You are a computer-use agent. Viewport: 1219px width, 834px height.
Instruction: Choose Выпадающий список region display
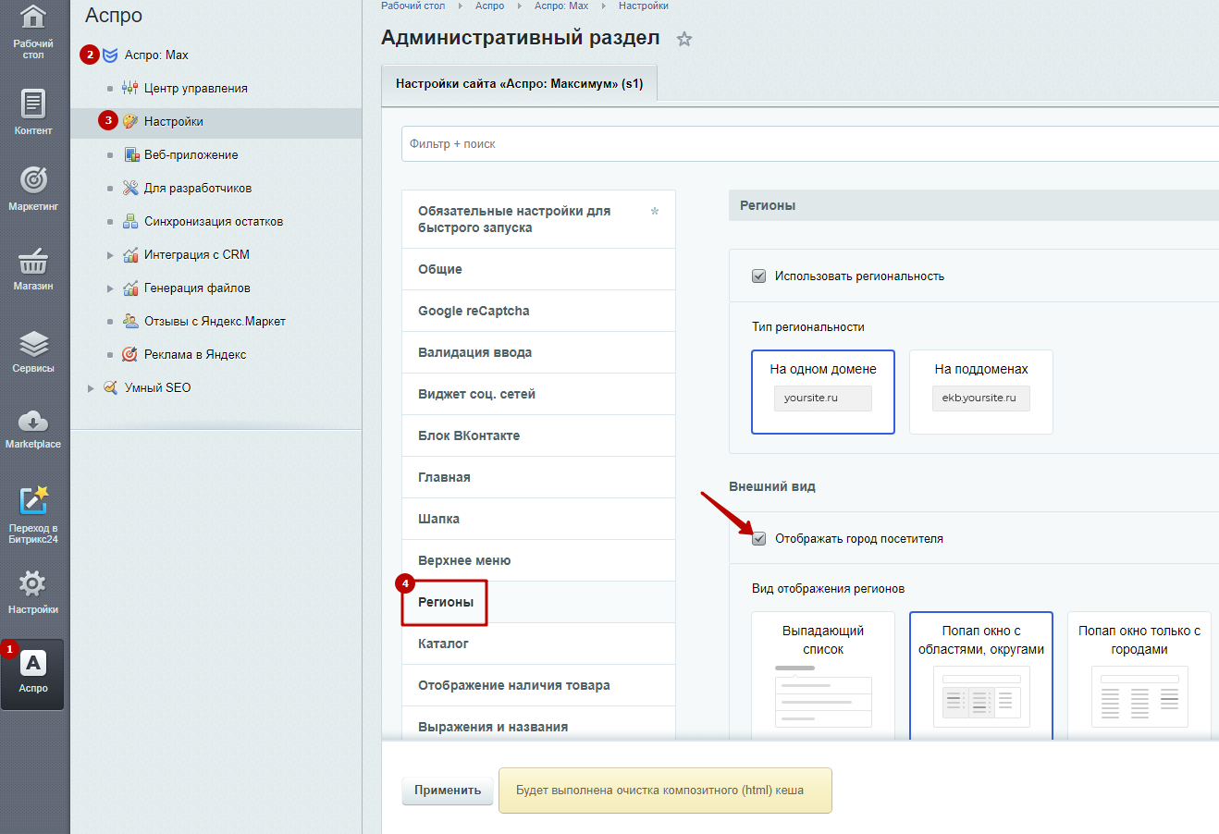[x=823, y=676]
